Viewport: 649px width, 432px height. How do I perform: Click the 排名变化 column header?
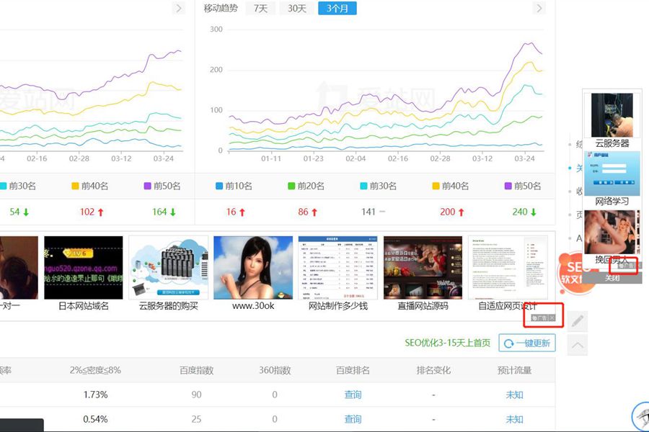click(433, 370)
